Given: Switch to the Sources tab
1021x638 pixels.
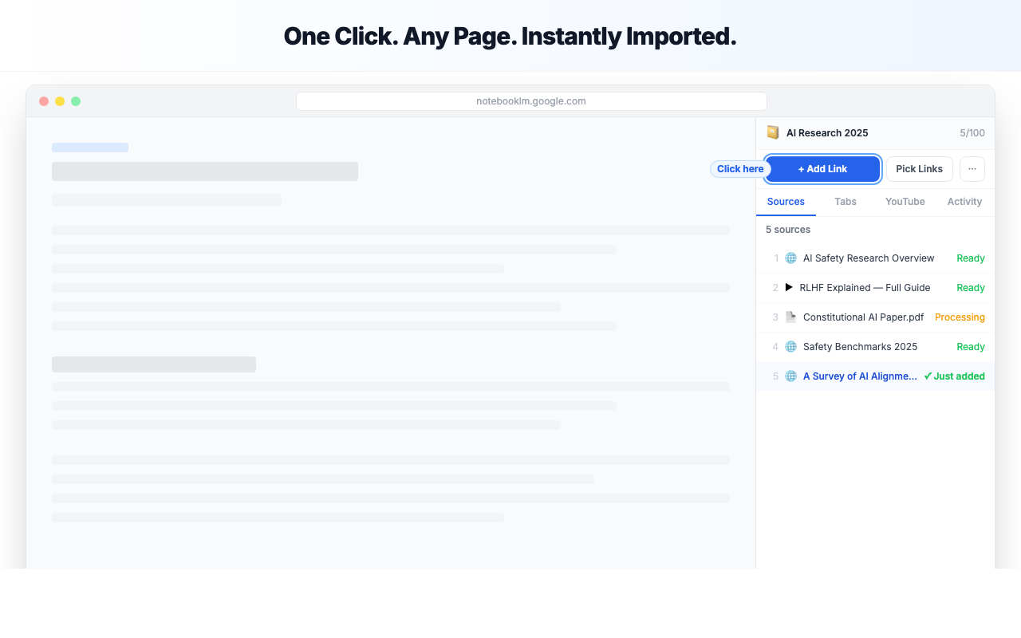Looking at the screenshot, I should pyautogui.click(x=786, y=202).
